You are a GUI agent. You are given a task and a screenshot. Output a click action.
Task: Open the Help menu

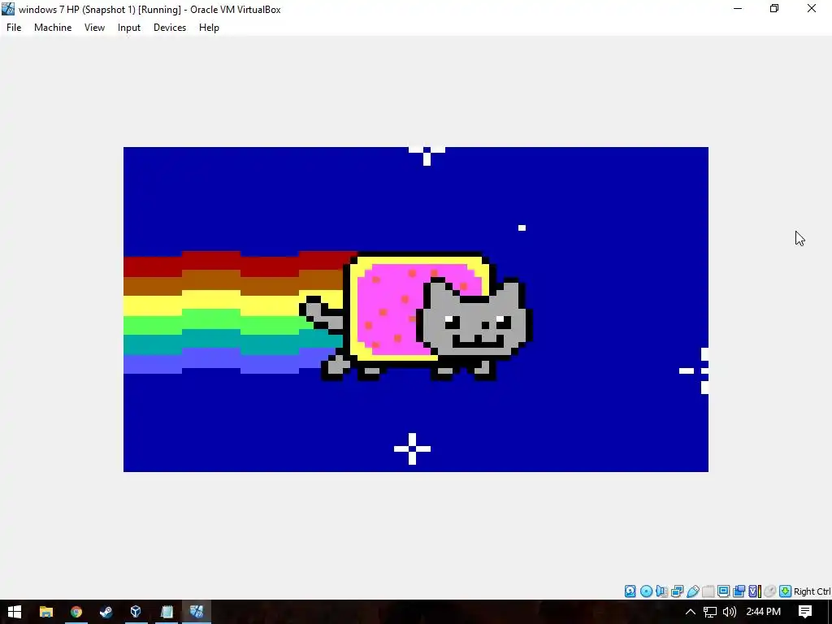click(x=209, y=28)
